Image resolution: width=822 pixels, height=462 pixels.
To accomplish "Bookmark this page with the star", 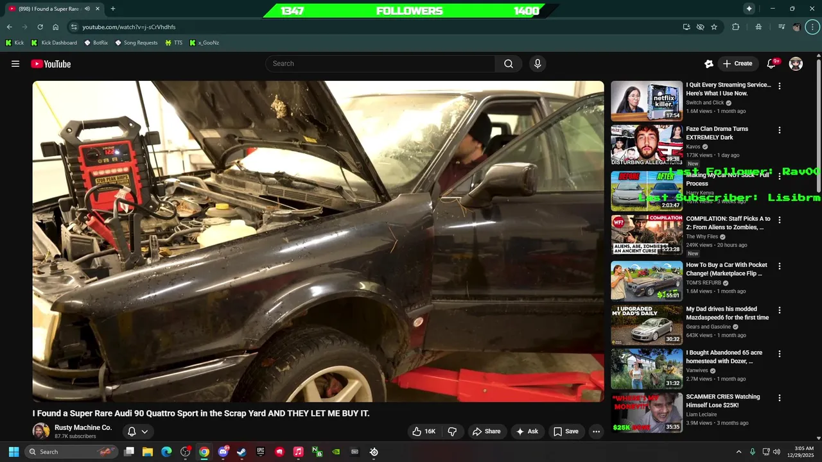I will (714, 27).
